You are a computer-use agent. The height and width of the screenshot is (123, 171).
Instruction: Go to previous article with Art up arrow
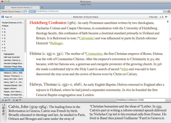pyautogui.click(x=3, y=100)
